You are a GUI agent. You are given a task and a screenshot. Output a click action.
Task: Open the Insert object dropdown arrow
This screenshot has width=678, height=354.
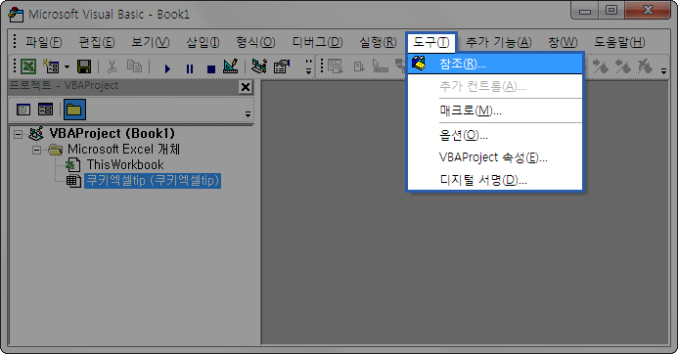coord(68,67)
